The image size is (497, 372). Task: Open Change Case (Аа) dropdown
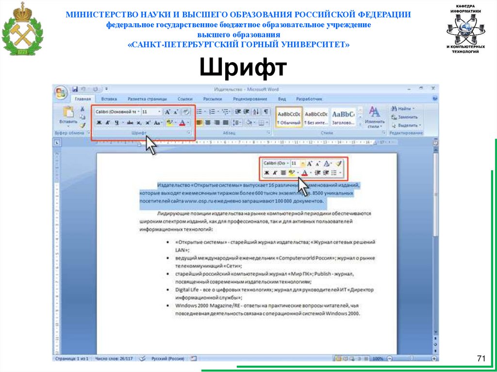tap(158, 123)
